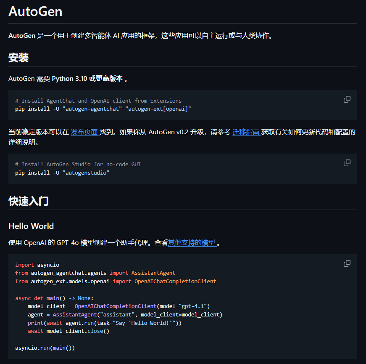Copy the autogen-agentchat pip install code block
366x364 pixels.
point(347,99)
